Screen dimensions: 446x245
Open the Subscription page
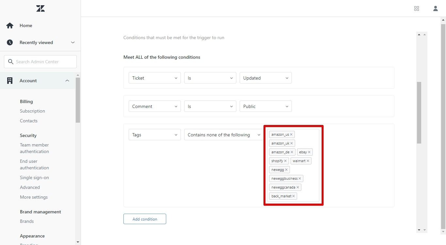pos(32,111)
